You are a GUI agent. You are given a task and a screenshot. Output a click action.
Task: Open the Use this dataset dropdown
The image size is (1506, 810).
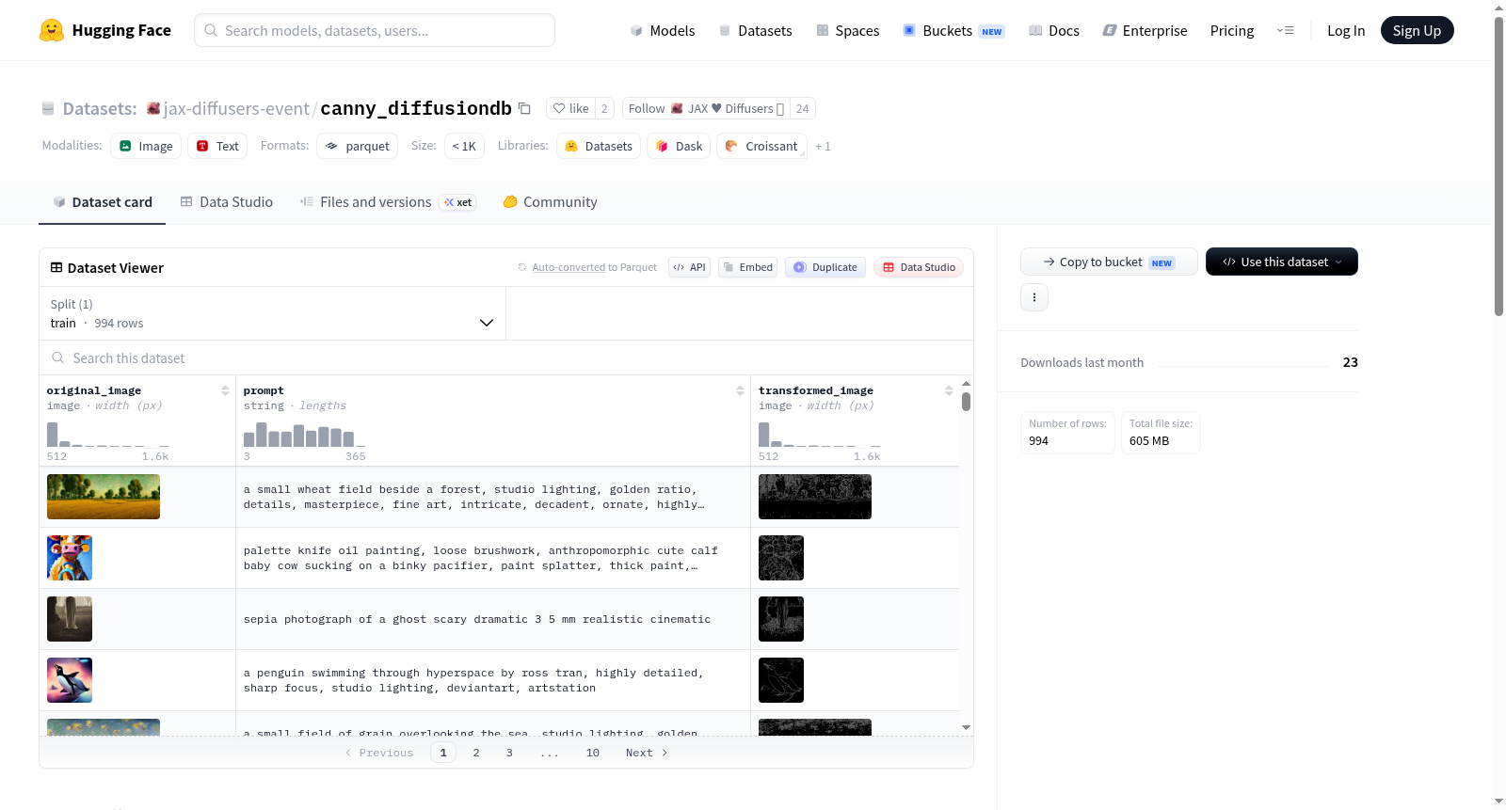click(1282, 262)
